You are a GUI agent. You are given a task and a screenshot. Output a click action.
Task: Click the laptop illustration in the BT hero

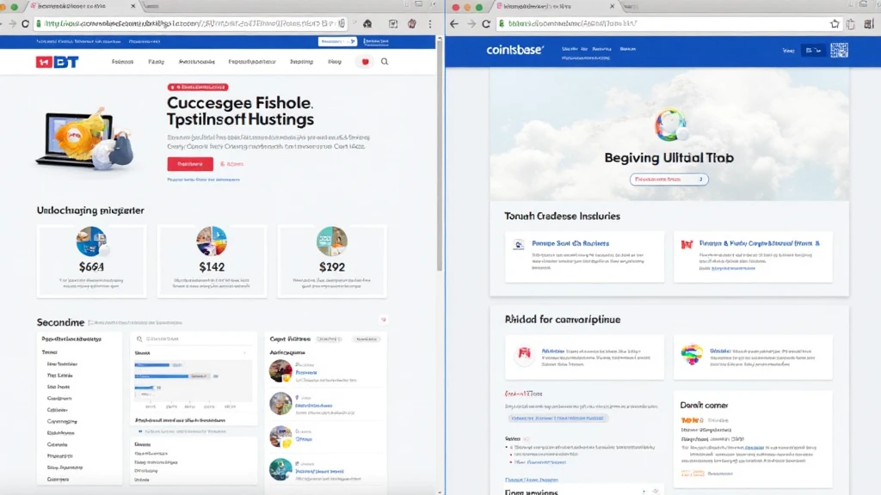click(x=85, y=138)
